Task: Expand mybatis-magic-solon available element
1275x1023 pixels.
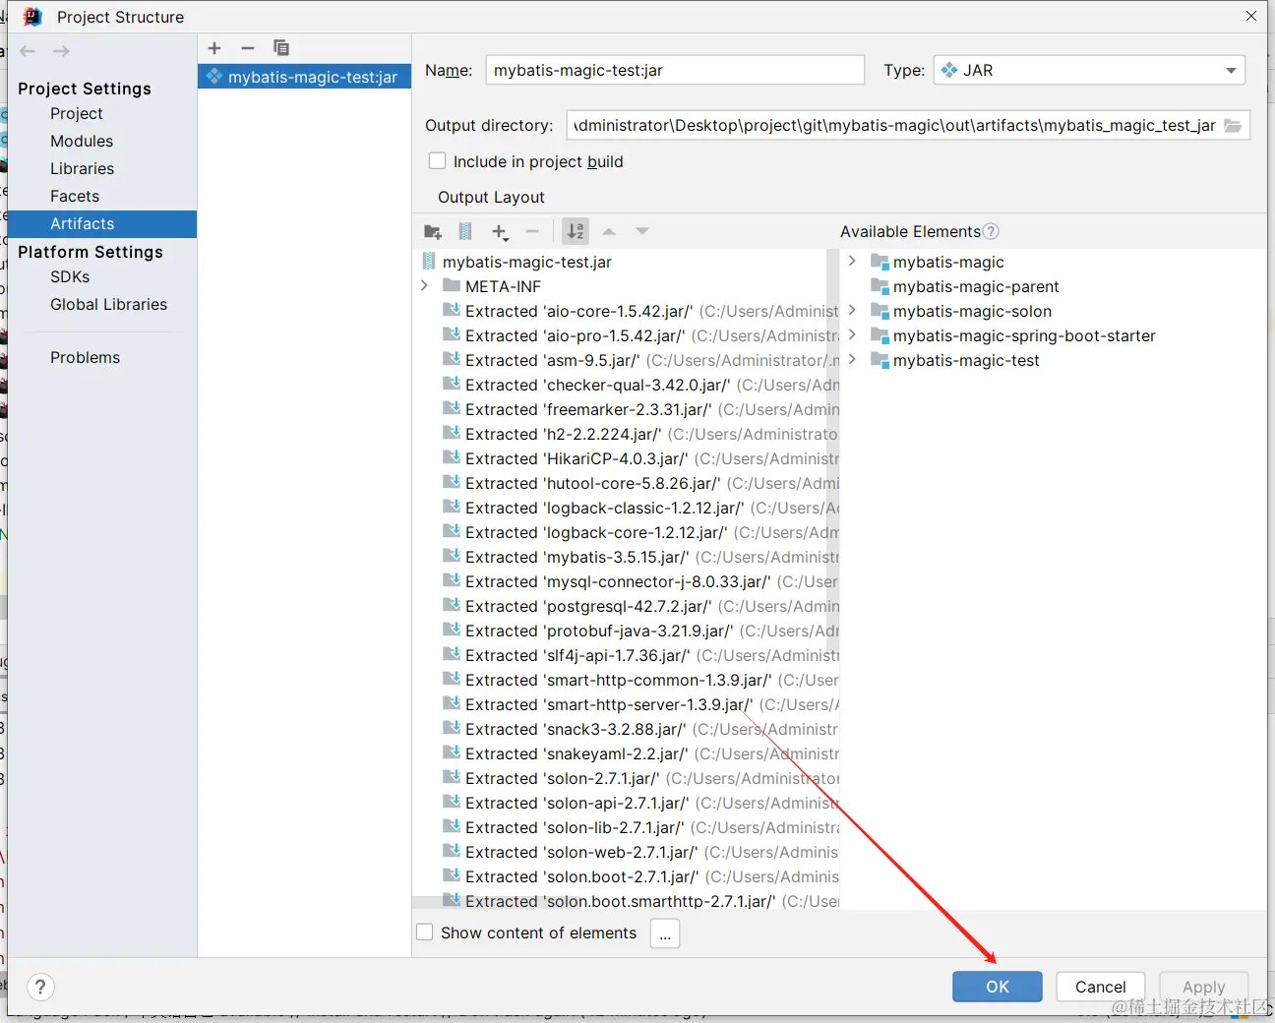Action: coord(852,311)
